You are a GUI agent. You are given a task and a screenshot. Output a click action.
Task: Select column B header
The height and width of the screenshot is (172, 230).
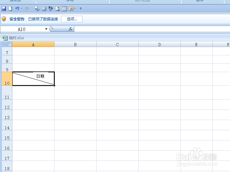(x=76, y=45)
